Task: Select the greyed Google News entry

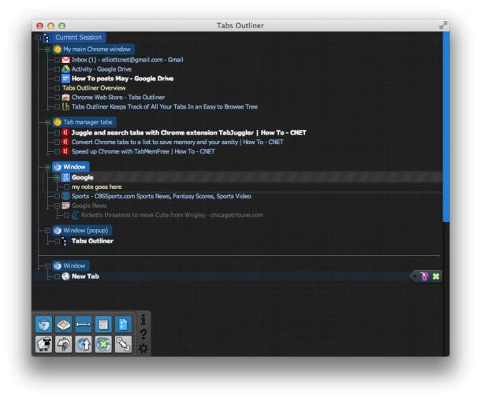Action: pos(89,206)
